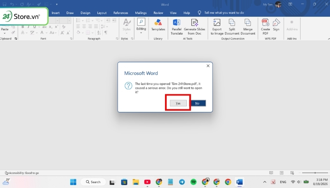The image size is (330, 188).
Task: Click Increase Indent icon
Action: click(x=114, y=20)
